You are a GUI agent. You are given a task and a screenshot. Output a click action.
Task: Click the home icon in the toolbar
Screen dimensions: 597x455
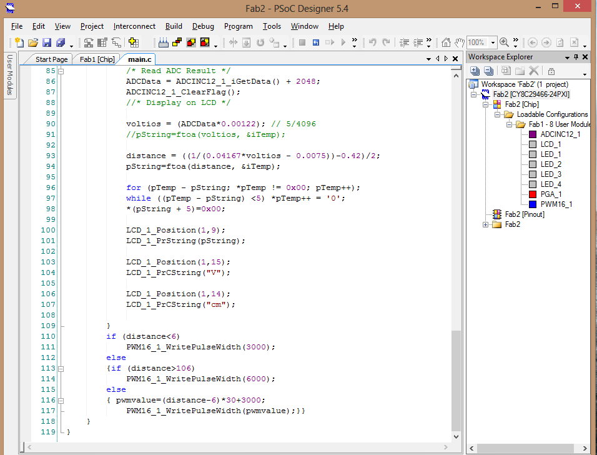[x=446, y=42]
